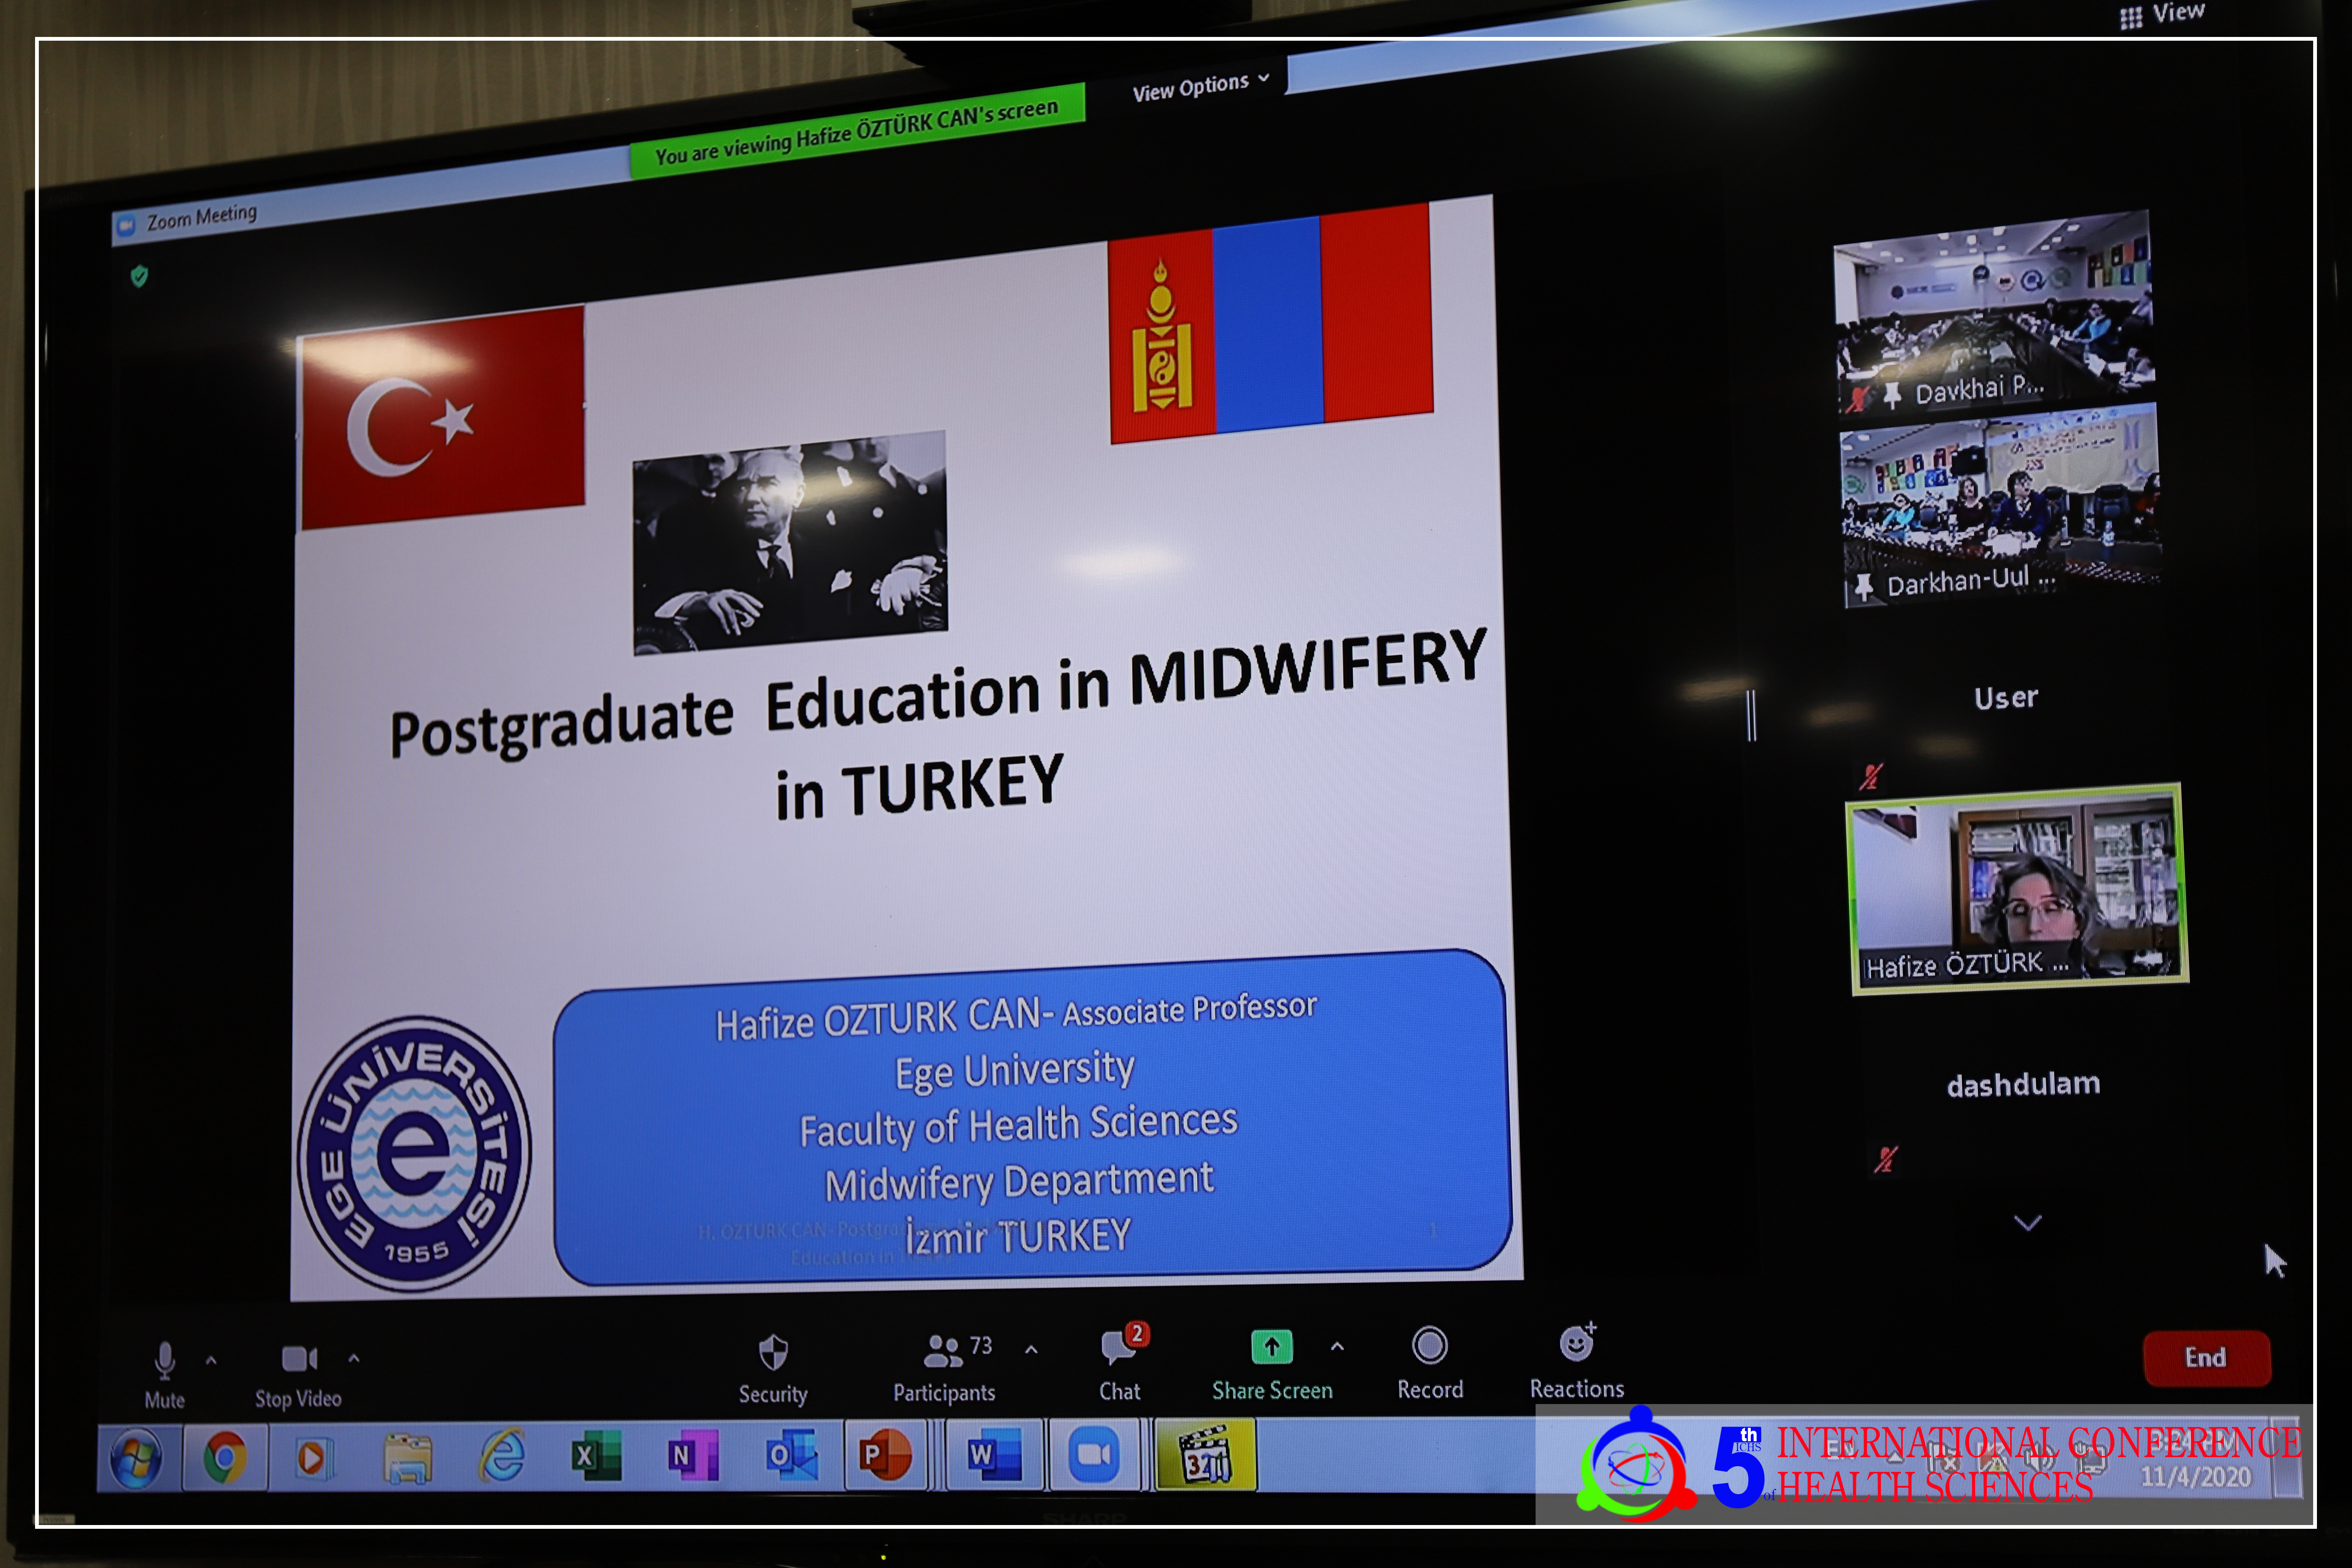Open Internet Explorer from the taskbar

[502, 1456]
